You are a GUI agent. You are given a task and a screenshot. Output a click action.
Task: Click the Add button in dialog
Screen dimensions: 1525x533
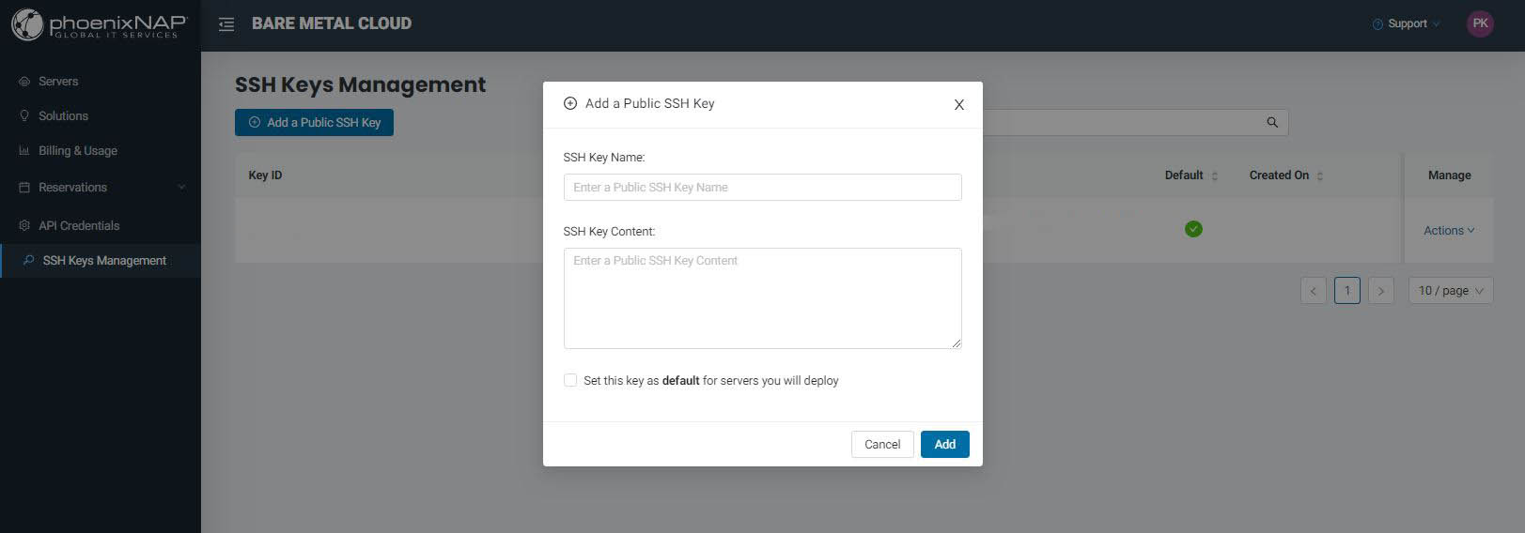944,445
